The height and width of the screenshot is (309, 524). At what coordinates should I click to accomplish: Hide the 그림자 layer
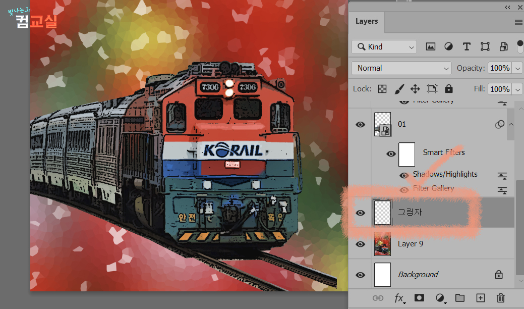pyautogui.click(x=360, y=213)
